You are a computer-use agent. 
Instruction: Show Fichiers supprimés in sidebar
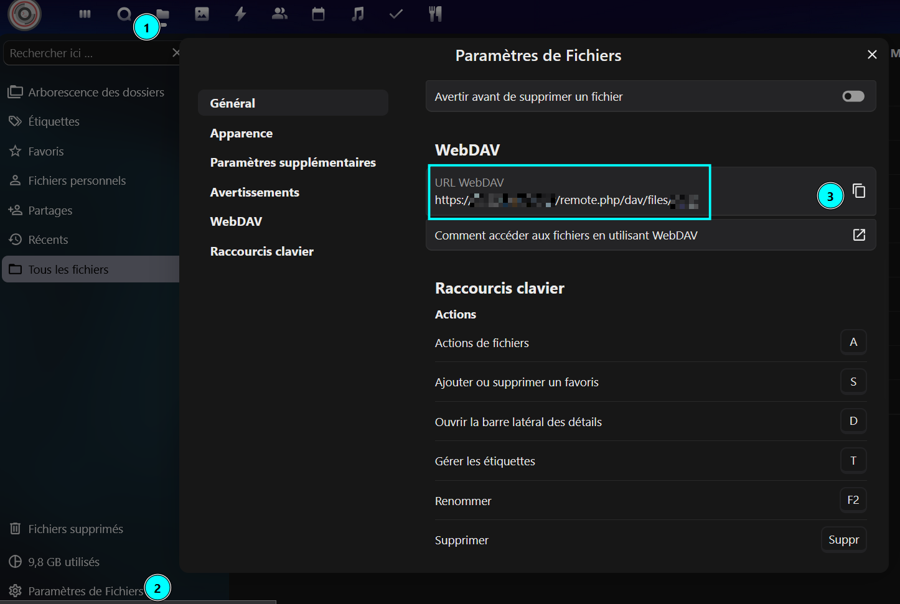75,529
